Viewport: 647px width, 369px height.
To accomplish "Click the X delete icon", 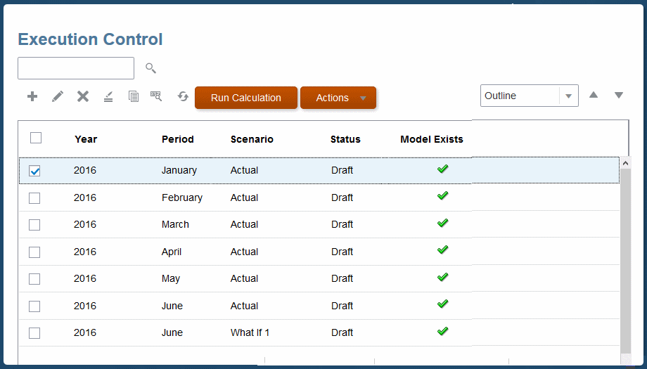I will coord(83,96).
